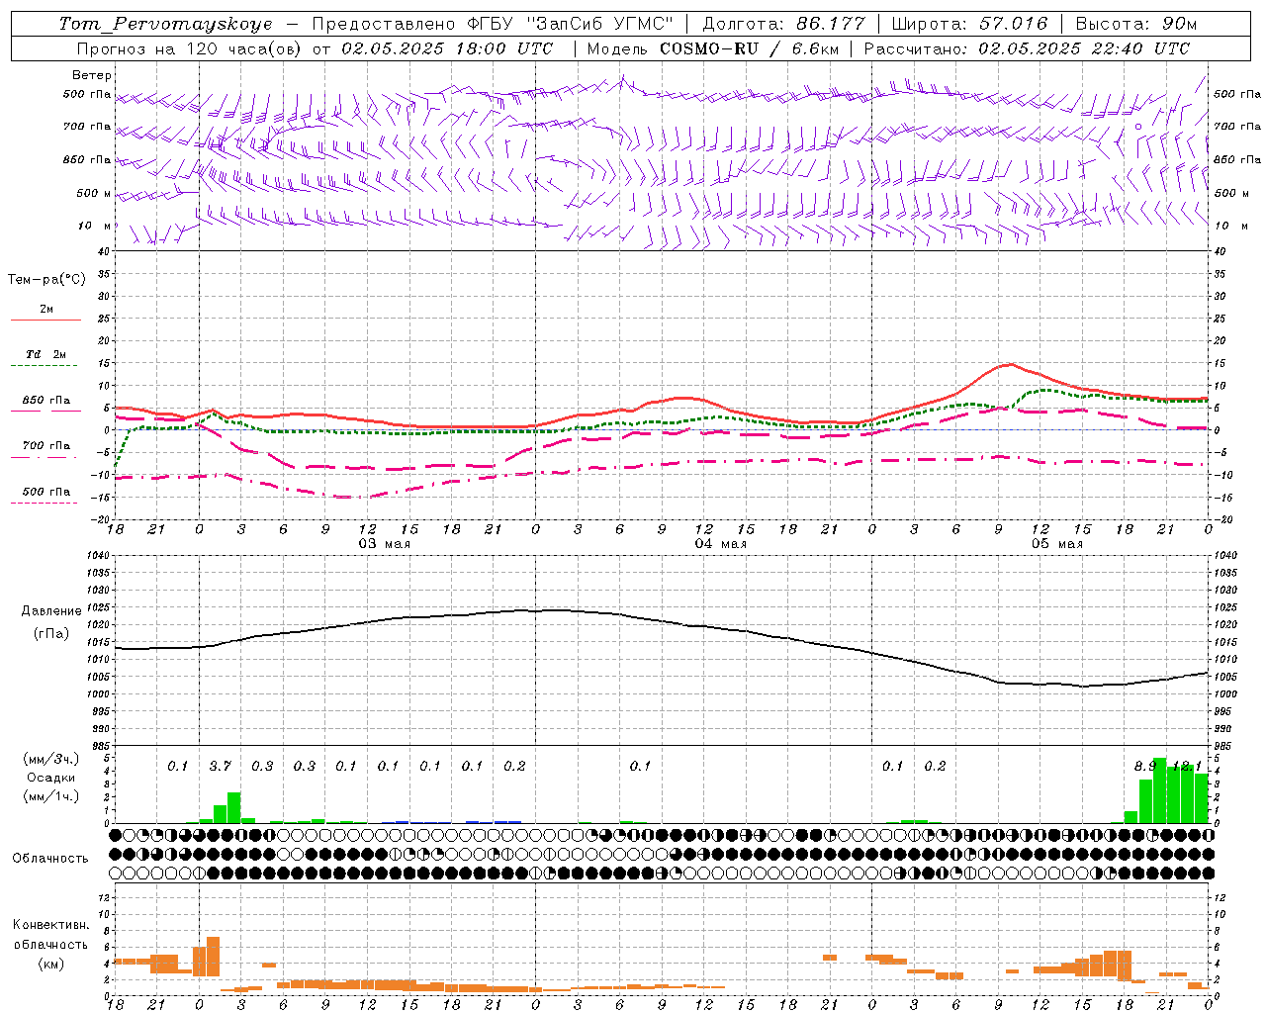The width and height of the screenshot is (1266, 1013).
Task: Click the elevation text Высота: 90м
Action: (1136, 24)
